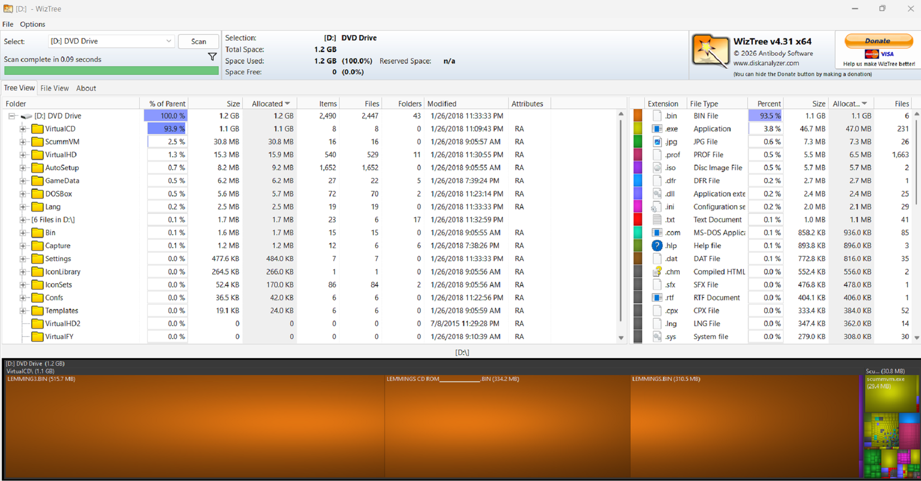
Task: Click the Templates folder icon
Action: click(x=37, y=310)
